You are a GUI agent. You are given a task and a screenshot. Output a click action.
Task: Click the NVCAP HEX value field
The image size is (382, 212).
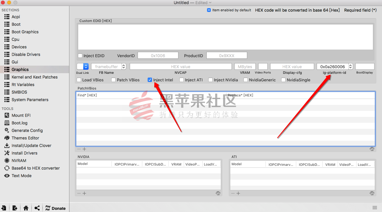tap(181, 67)
